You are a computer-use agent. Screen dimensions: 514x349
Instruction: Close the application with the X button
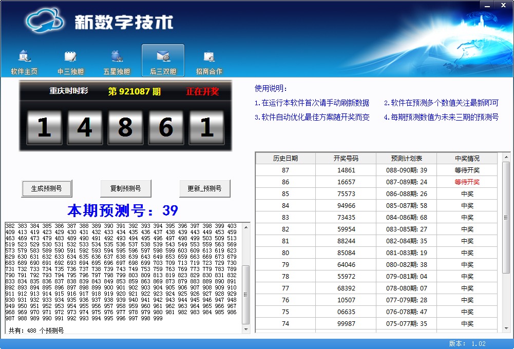coord(502,5)
